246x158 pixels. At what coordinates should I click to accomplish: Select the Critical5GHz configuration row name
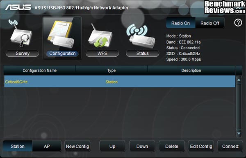pyautogui.click(x=16, y=82)
